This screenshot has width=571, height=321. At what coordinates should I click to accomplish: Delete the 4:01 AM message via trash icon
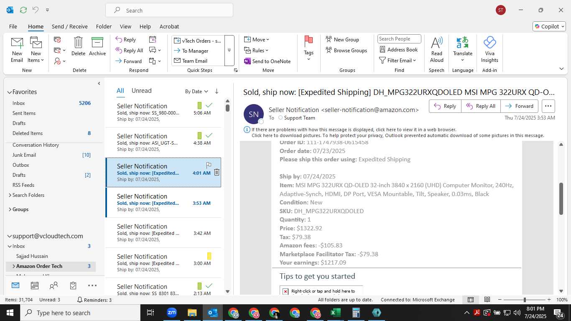pyautogui.click(x=217, y=172)
